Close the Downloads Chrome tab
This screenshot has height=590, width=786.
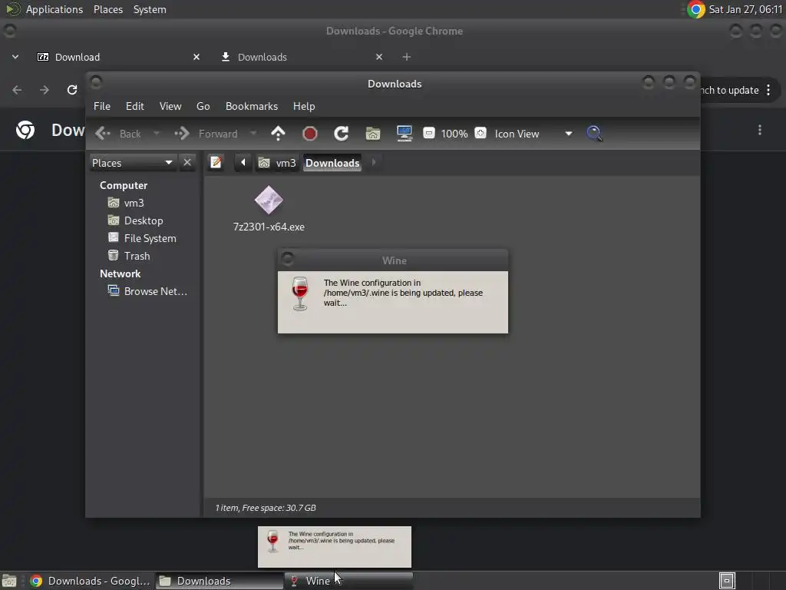click(x=379, y=57)
